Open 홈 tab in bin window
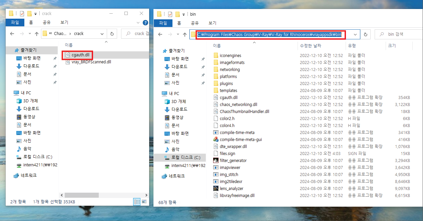The width and height of the screenshot is (423, 221). (179, 23)
